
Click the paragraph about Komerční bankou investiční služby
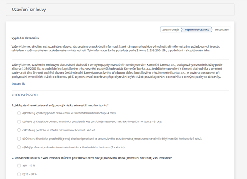[117, 70]
